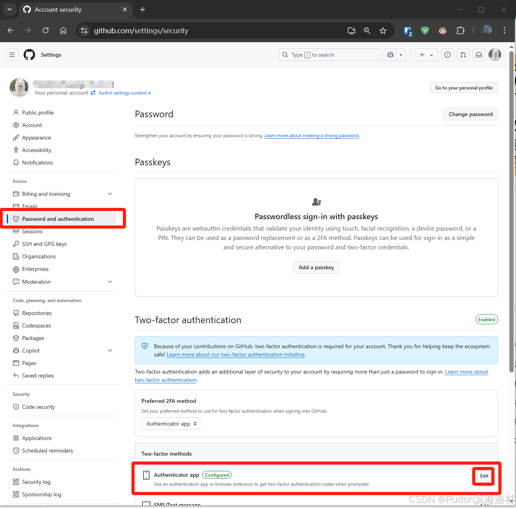Close the Account security tab
The image size is (516, 508).
pos(125,9)
